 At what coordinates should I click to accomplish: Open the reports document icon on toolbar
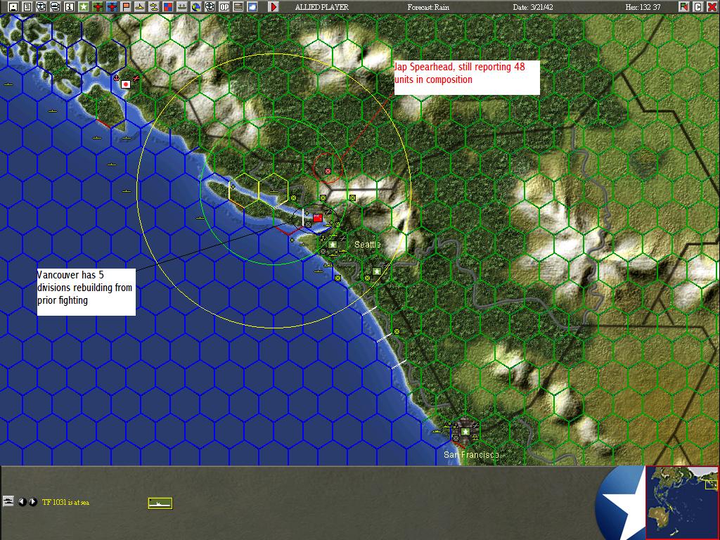(x=27, y=6)
